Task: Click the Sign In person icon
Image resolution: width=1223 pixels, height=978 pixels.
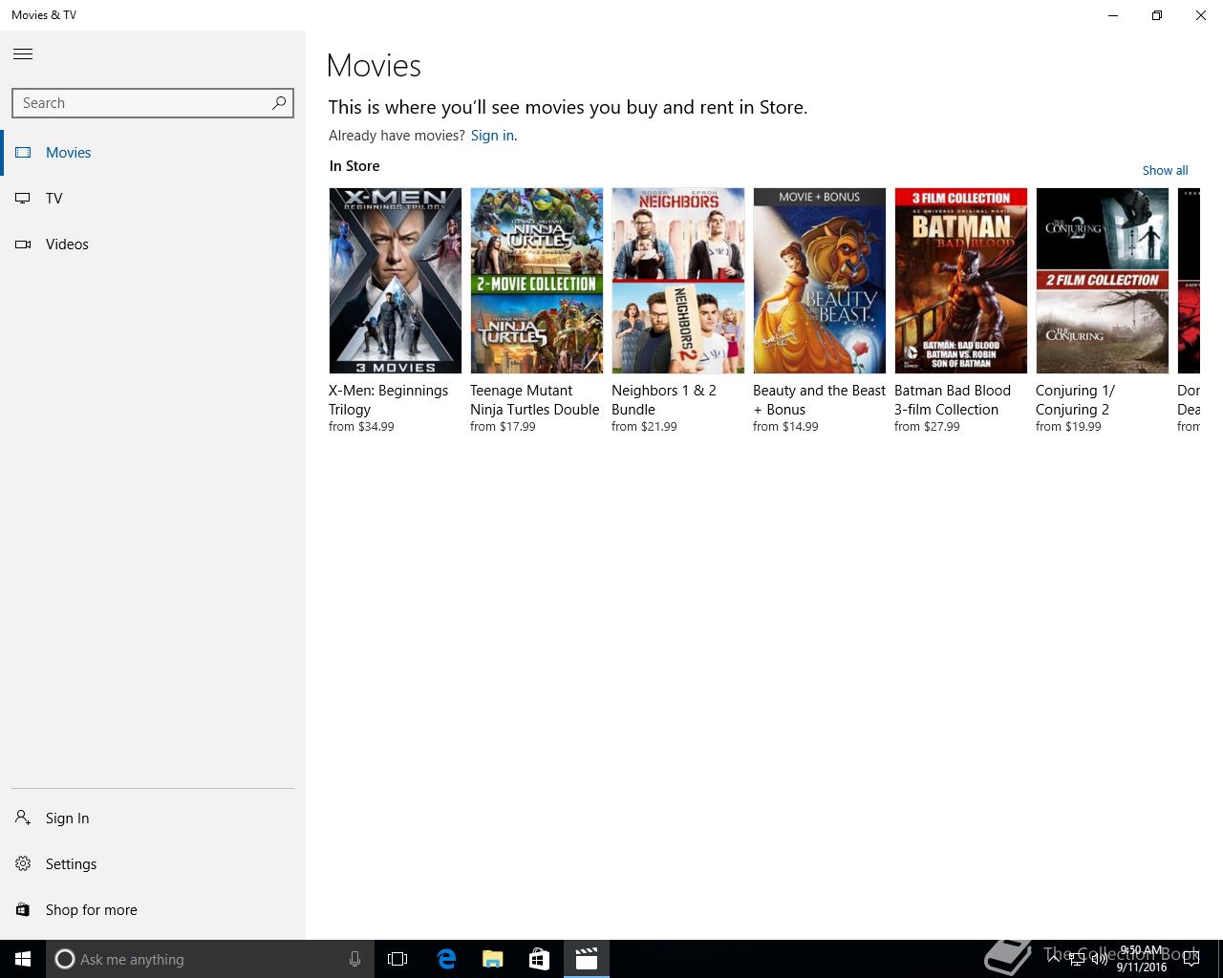Action: pyautogui.click(x=23, y=818)
